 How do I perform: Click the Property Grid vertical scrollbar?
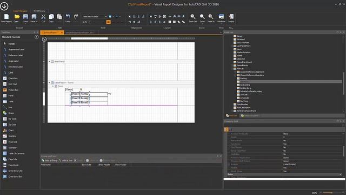point(344,151)
